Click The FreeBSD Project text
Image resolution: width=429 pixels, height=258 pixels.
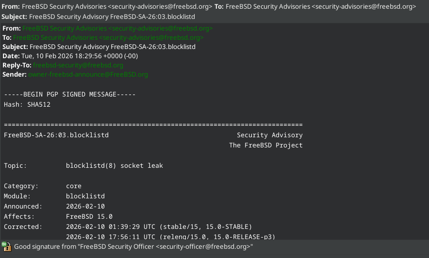(x=265, y=145)
